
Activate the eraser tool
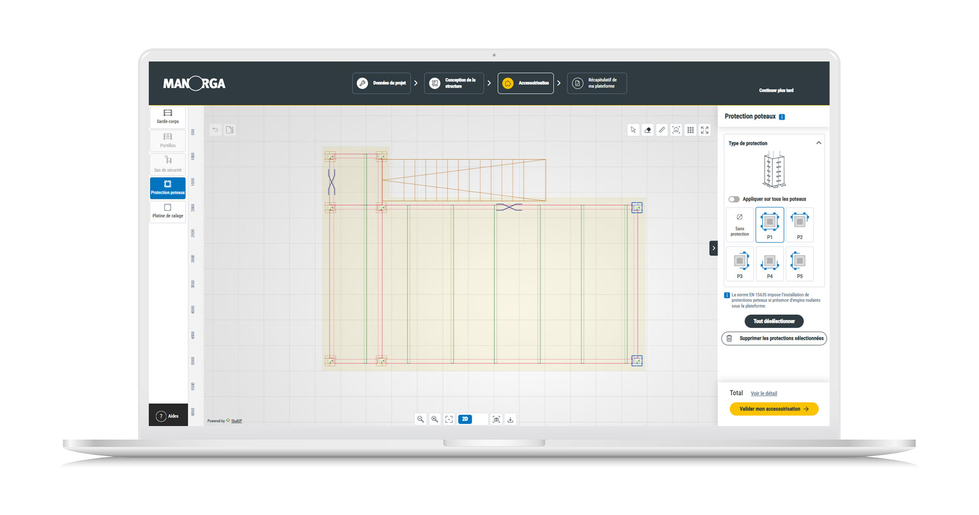tap(647, 130)
